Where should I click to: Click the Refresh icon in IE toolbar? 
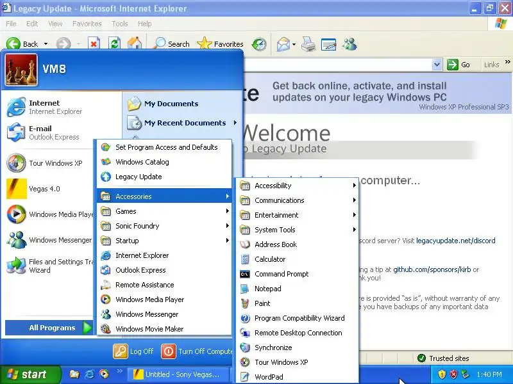pos(115,44)
